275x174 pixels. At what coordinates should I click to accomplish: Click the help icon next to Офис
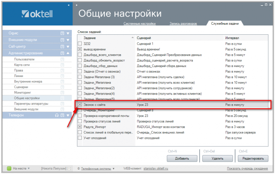point(62,33)
